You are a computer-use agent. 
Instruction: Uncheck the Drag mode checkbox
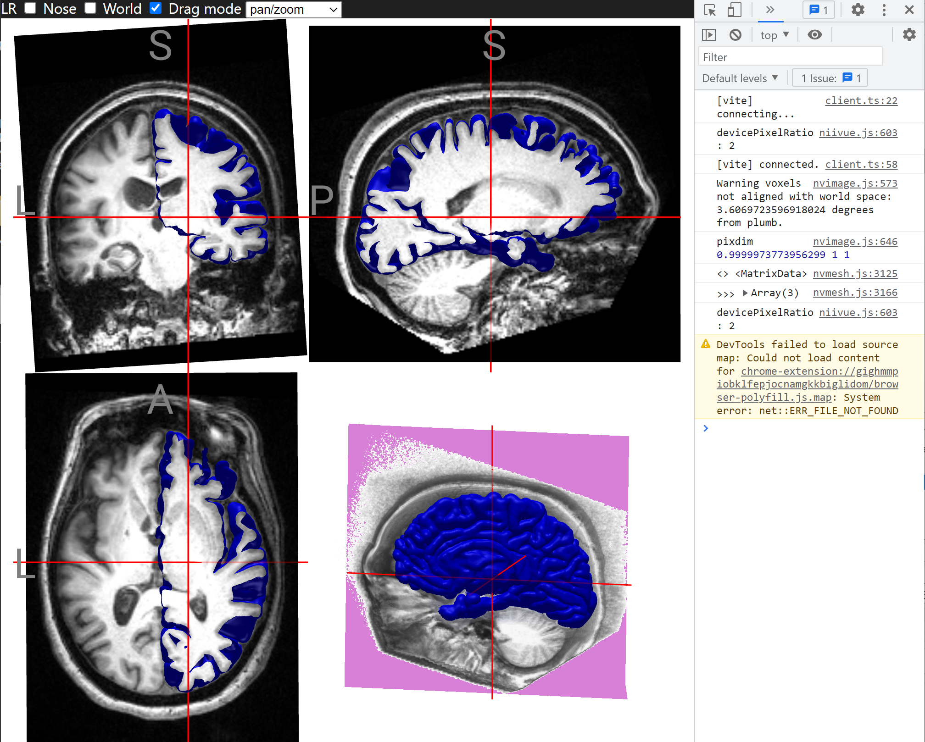coord(156,8)
